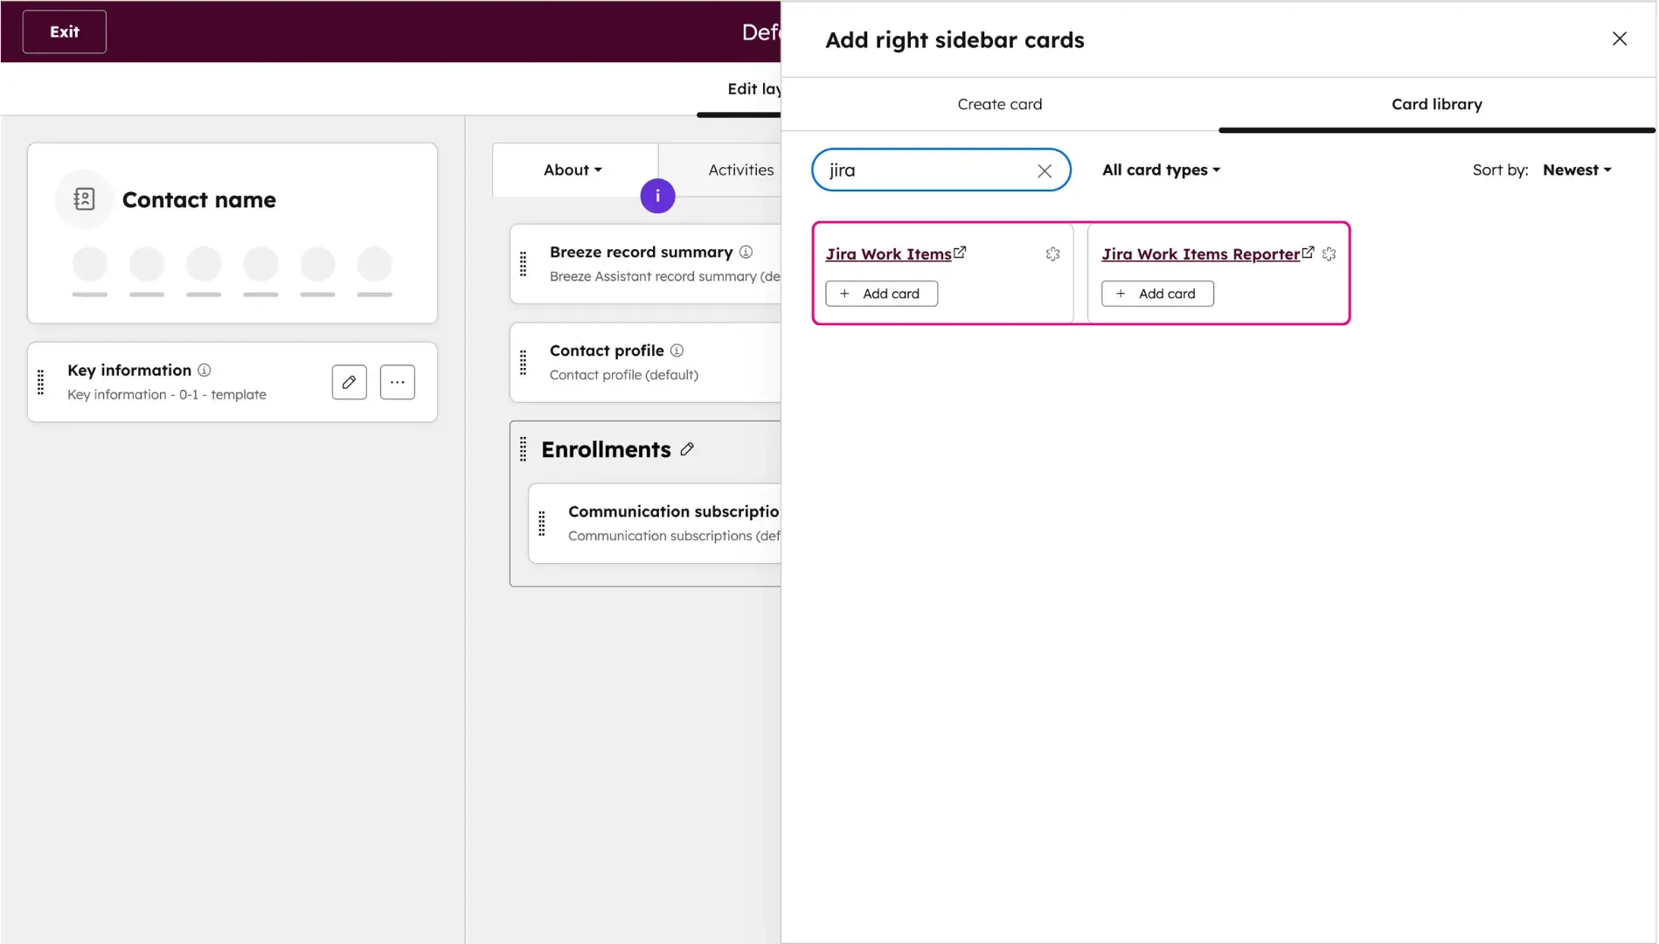Click the info icon next to Breeze record summary
The height and width of the screenshot is (944, 1659).
tap(746, 252)
